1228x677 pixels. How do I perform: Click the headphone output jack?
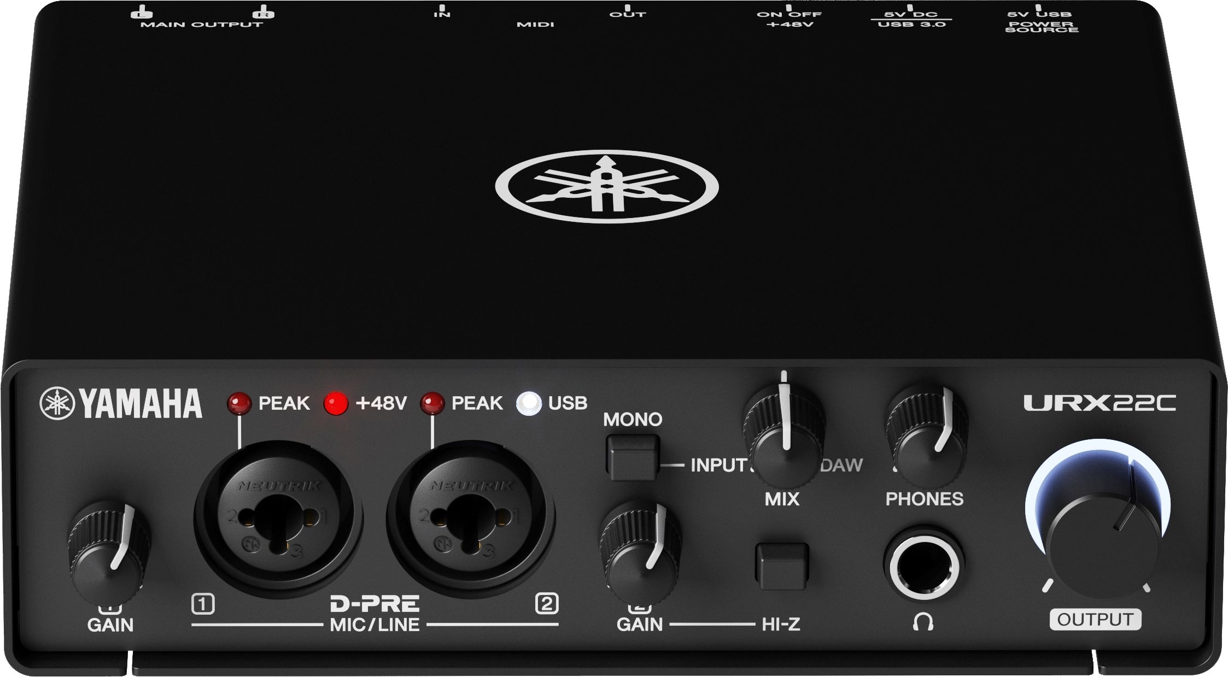point(924,567)
